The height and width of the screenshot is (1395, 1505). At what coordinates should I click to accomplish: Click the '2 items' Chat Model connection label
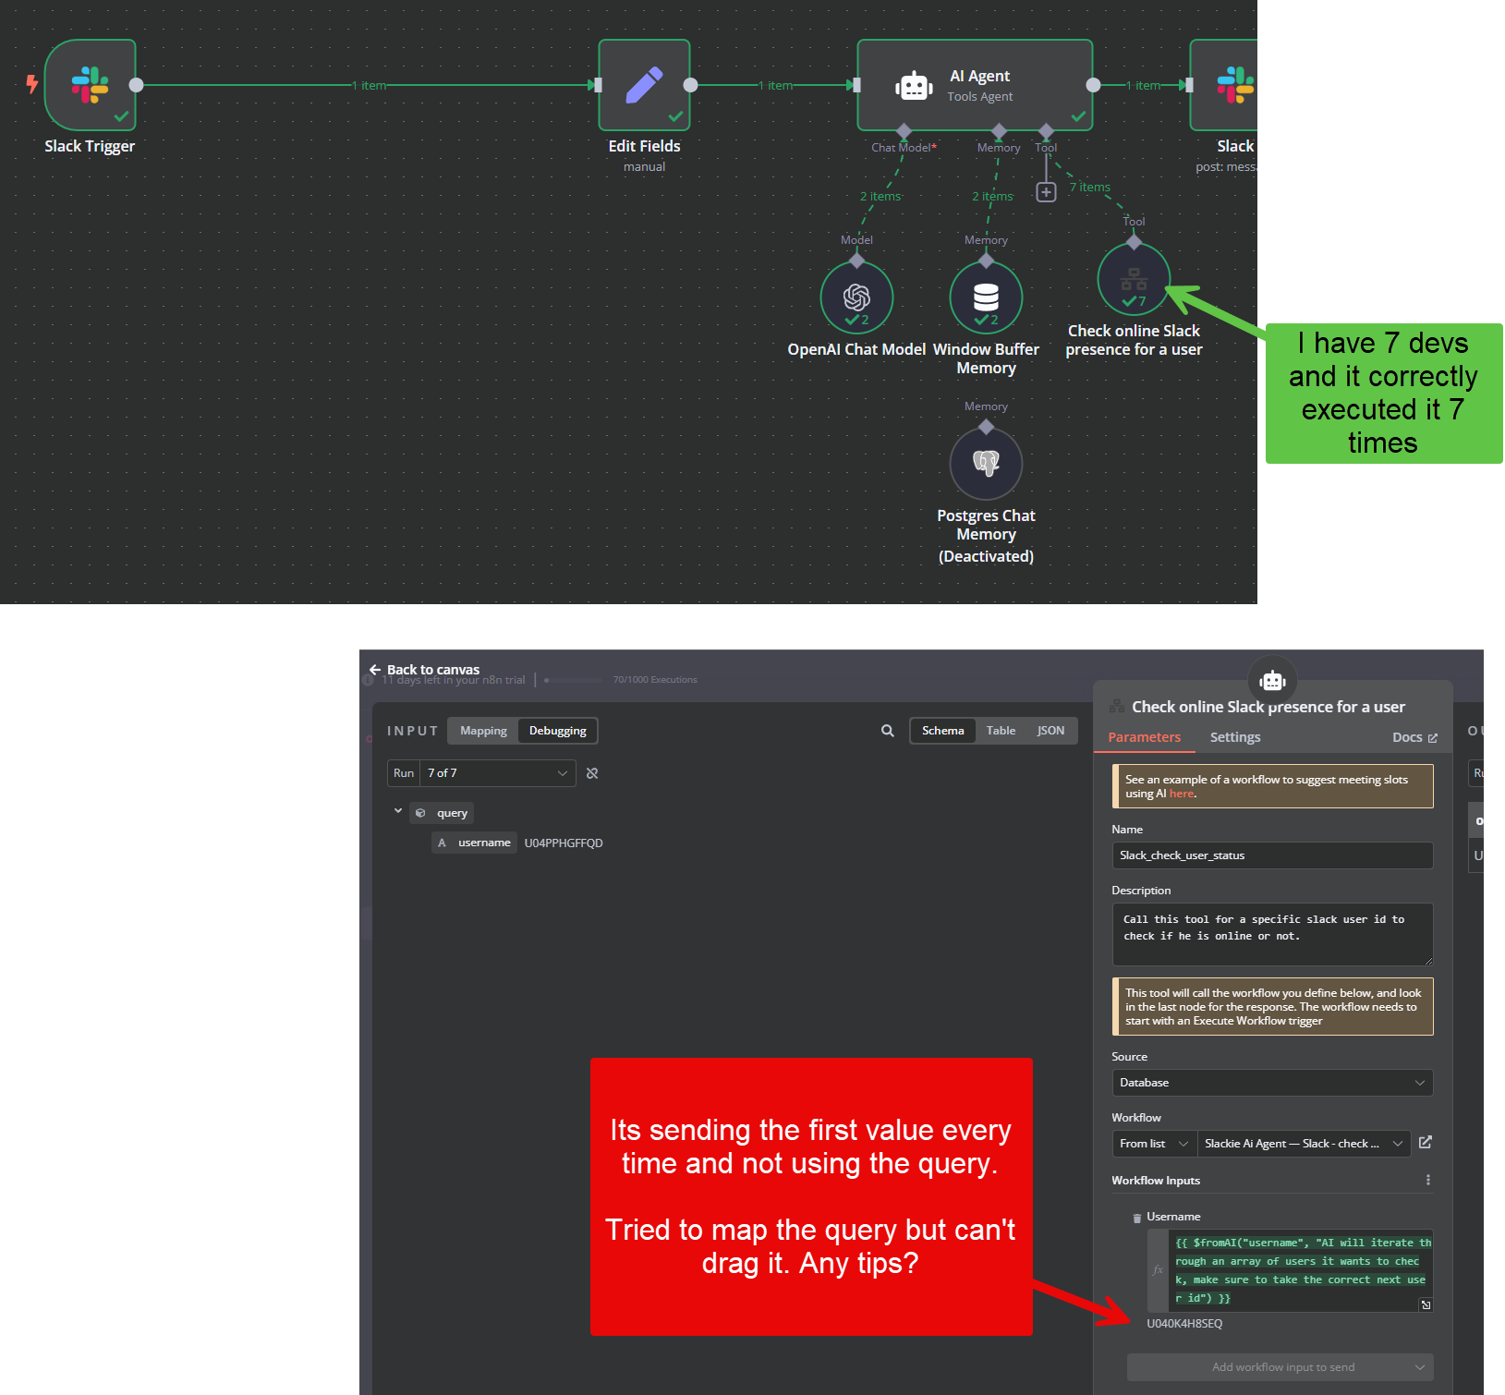pyautogui.click(x=880, y=197)
